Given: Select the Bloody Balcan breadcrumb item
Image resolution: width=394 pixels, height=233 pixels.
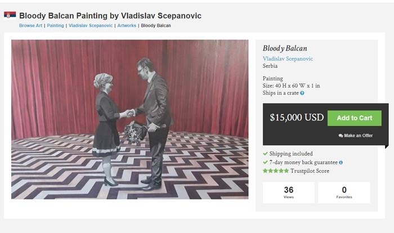Looking at the screenshot, I should (x=156, y=25).
